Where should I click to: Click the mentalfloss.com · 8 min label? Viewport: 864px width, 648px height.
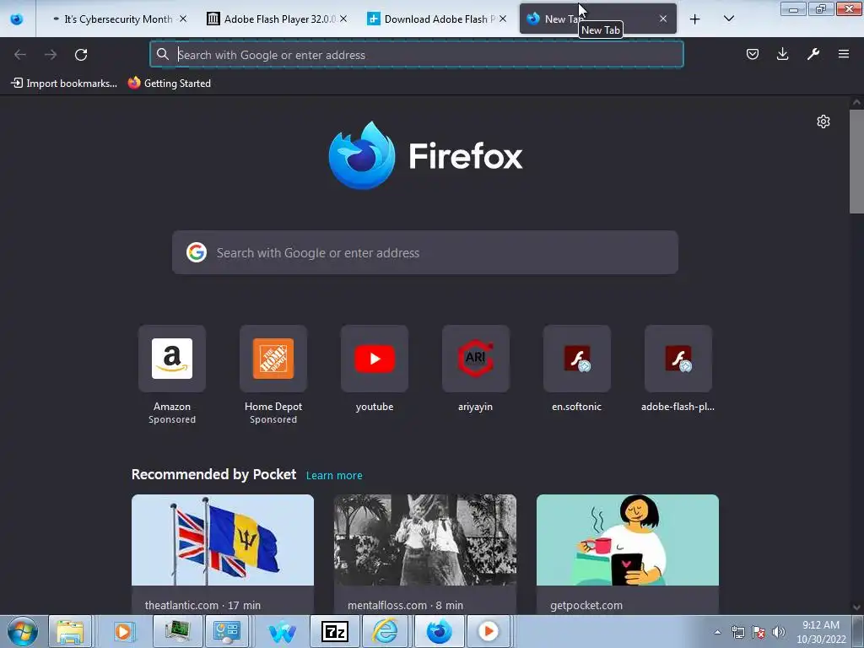[x=405, y=605]
